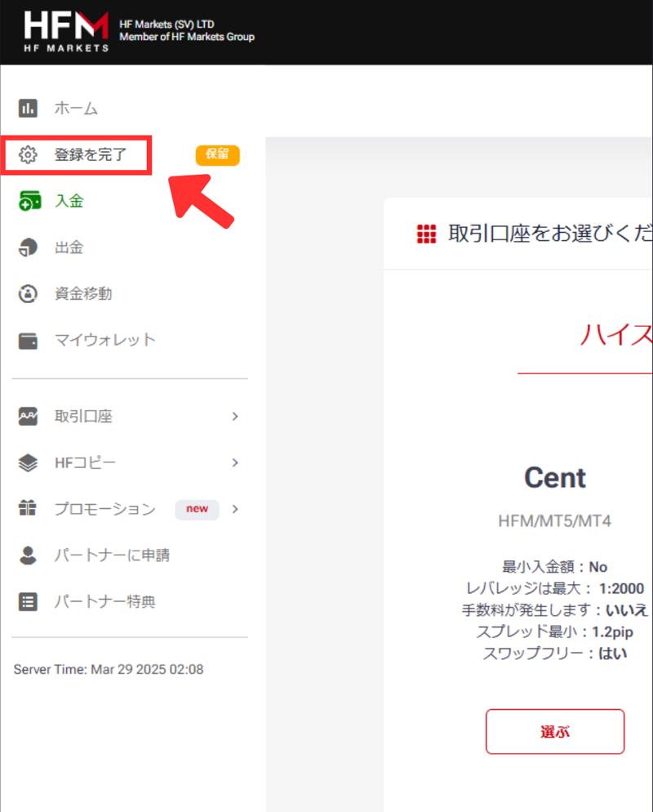The height and width of the screenshot is (812, 653).
Task: Select 入金 in the sidebar
Action: tap(69, 201)
